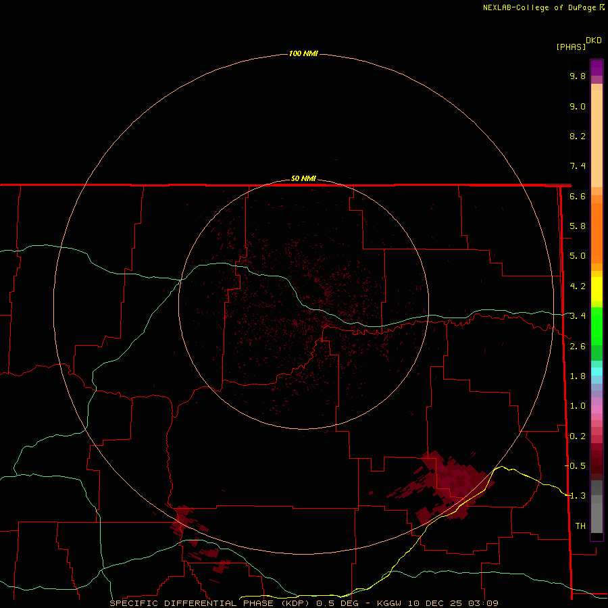The width and height of the screenshot is (608, 608).
Task: Click the yellow segment of the color bar
Action: pyautogui.click(x=597, y=289)
